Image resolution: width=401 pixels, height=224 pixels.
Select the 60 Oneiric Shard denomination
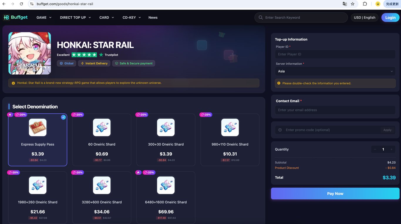tap(102, 140)
